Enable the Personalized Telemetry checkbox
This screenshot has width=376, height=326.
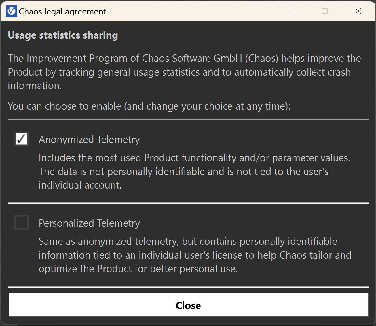click(x=21, y=223)
